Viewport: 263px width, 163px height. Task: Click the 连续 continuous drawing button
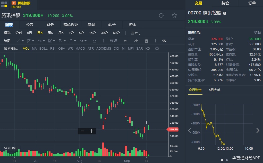[114, 41]
